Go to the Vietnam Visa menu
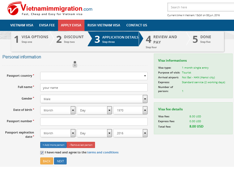Viewport: 234px width, 169px height. pyautogui.click(x=22, y=25)
